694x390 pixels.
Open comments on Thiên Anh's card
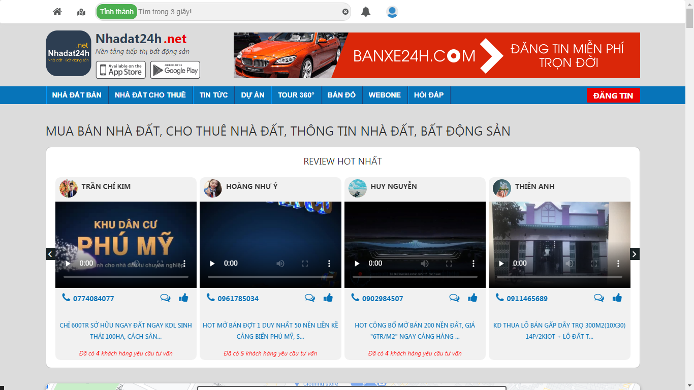click(x=599, y=298)
